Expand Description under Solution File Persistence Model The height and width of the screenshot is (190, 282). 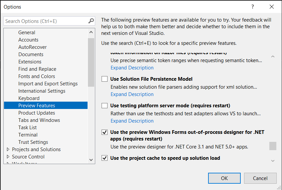(x=132, y=94)
